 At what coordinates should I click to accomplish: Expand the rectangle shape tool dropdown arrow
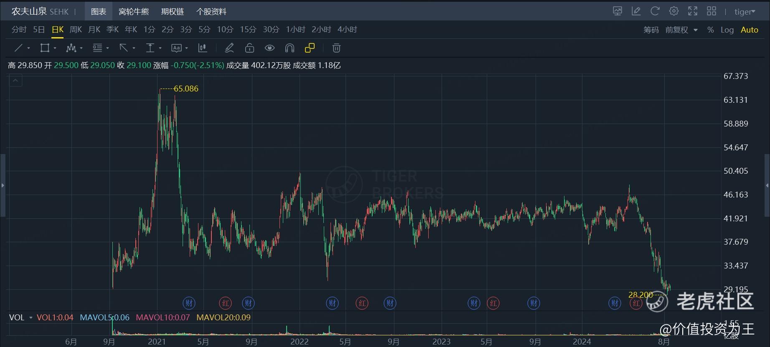click(55, 48)
